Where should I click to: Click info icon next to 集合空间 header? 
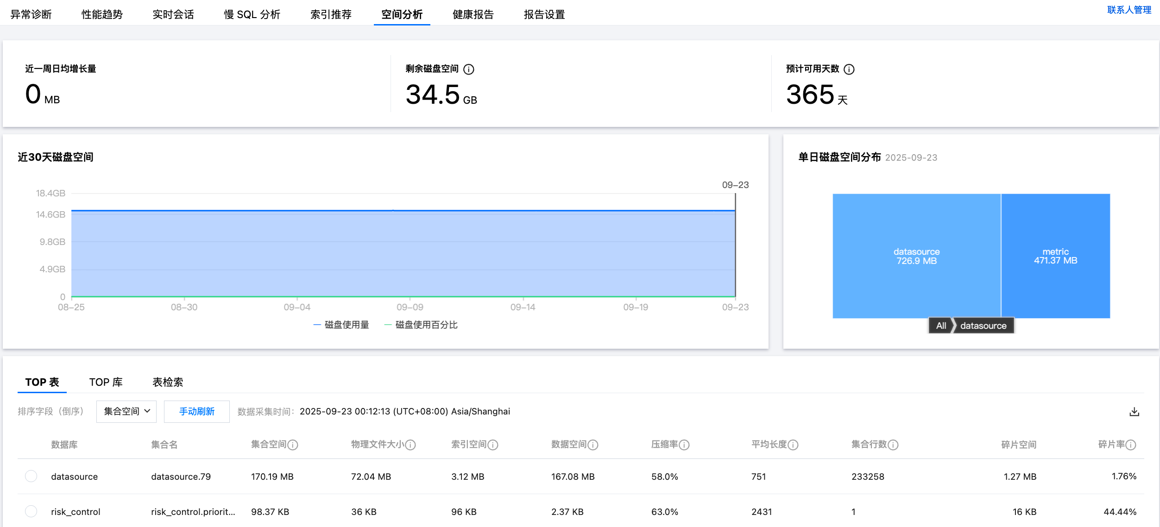tap(293, 445)
